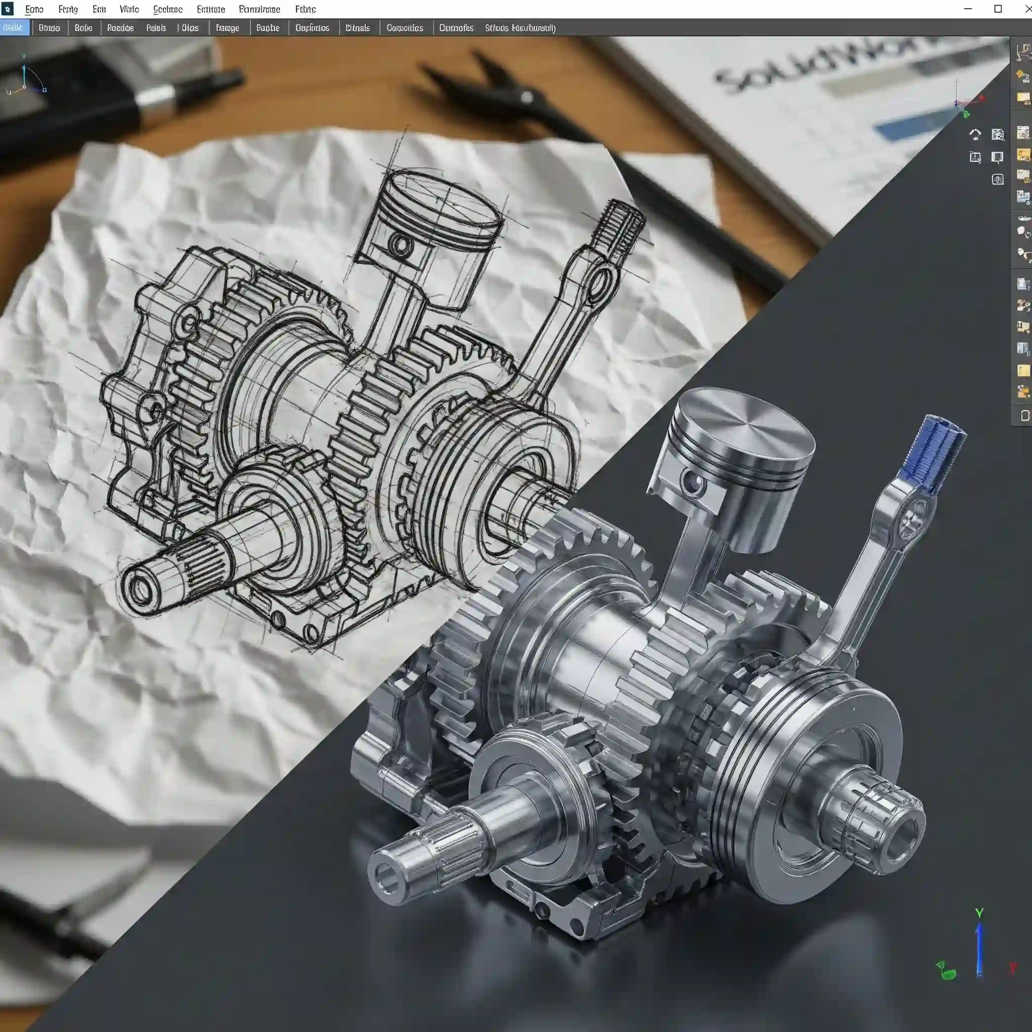Switch to the 'Poiels' ribbon tab
The height and width of the screenshot is (1032, 1032).
156,28
